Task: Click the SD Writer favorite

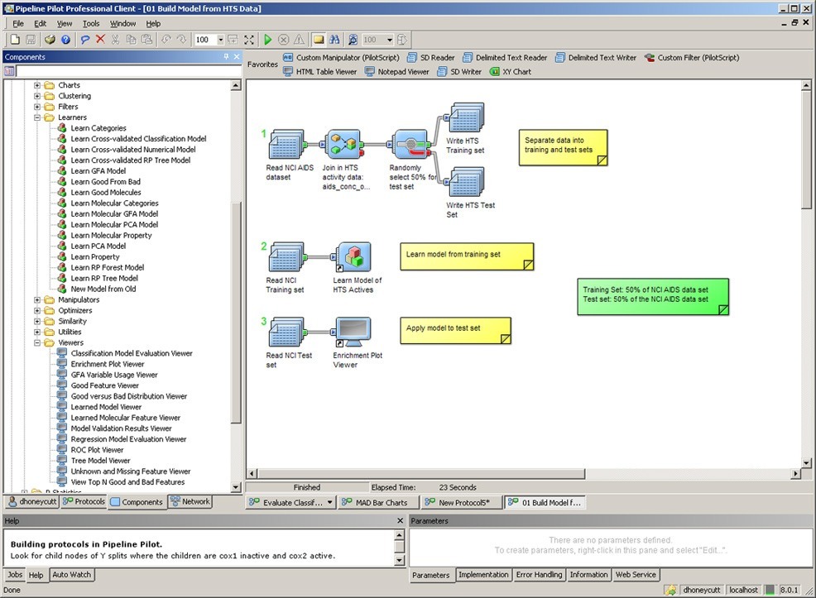Action: (x=459, y=72)
